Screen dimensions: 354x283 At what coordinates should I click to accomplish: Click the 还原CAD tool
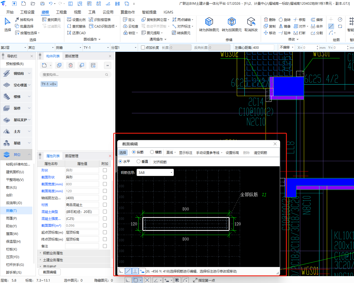point(76,33)
